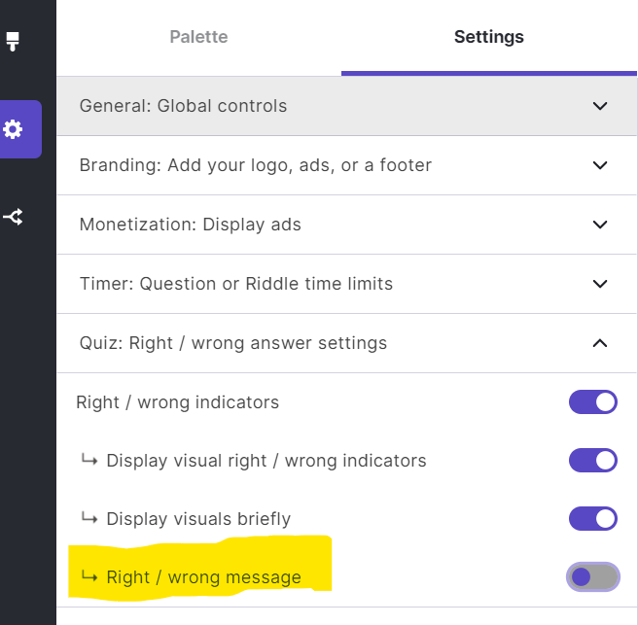Disable the Right / wrong indicators toggle
The width and height of the screenshot is (638, 625).
pos(593,402)
